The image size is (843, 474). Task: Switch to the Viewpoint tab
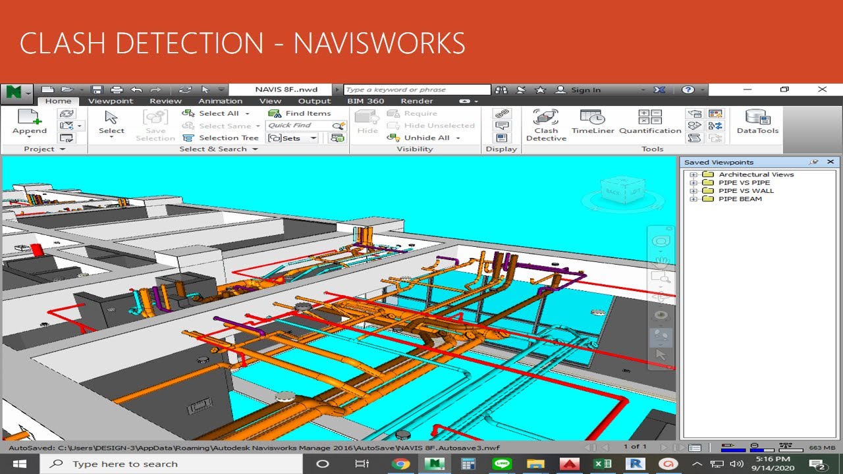click(x=111, y=101)
